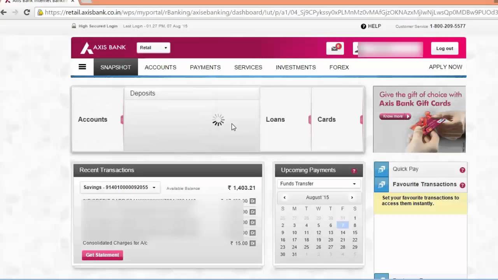498x280 pixels.
Task: Click the Upcoming Payments help icon
Action: coord(354,171)
